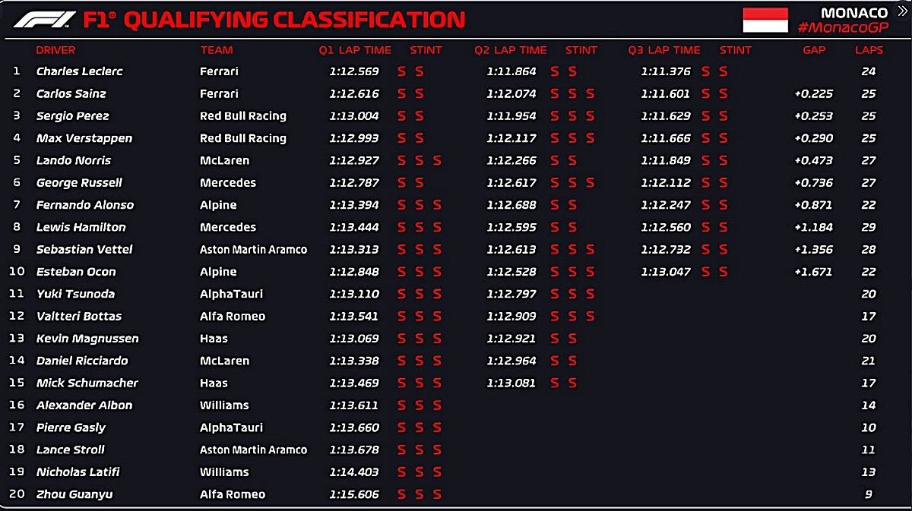The width and height of the screenshot is (912, 511).
Task: Click the F1 logo in the header
Action: (x=44, y=20)
